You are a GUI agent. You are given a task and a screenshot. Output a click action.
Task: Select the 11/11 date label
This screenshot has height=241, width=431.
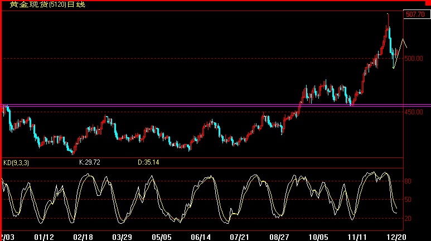(357, 237)
